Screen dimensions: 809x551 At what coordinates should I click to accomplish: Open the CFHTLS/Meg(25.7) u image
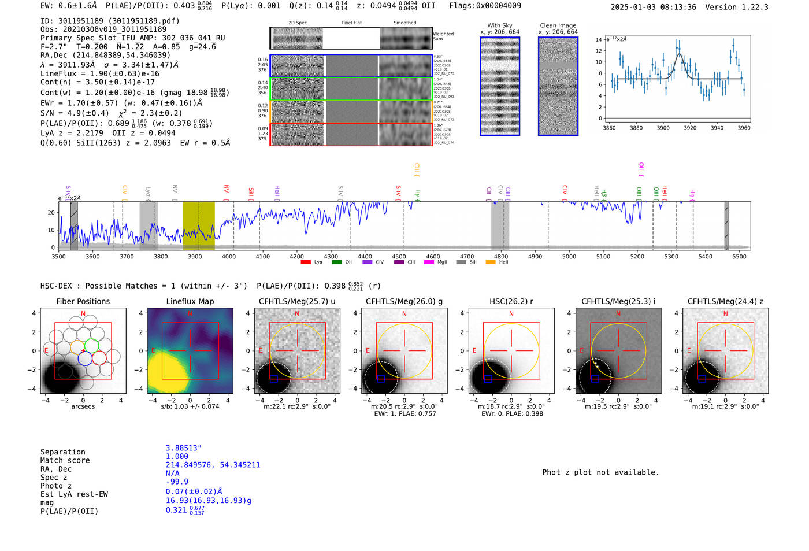click(x=297, y=351)
